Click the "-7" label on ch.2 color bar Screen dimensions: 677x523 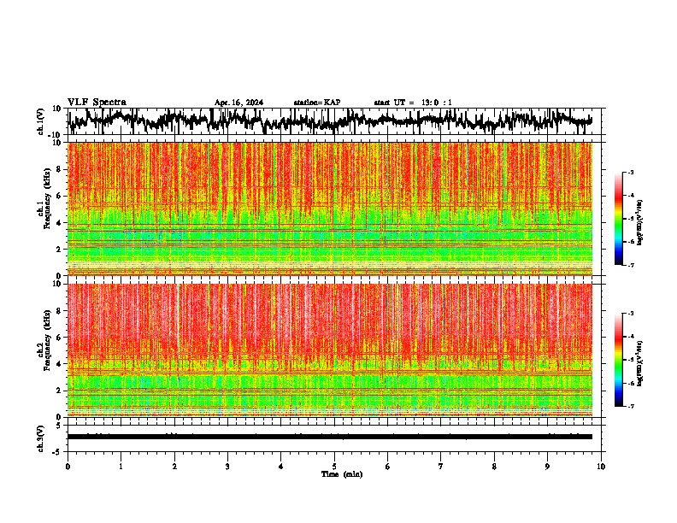point(631,407)
